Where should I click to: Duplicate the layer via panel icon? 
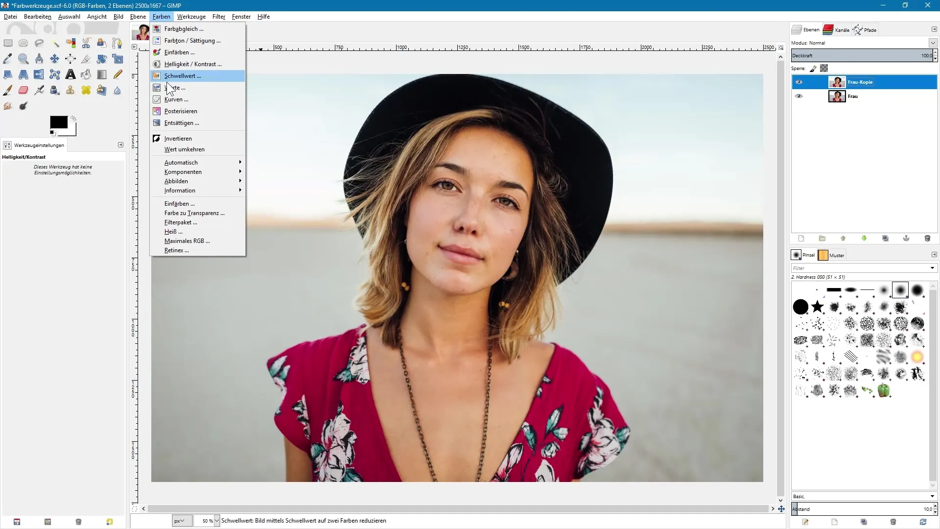(x=885, y=239)
